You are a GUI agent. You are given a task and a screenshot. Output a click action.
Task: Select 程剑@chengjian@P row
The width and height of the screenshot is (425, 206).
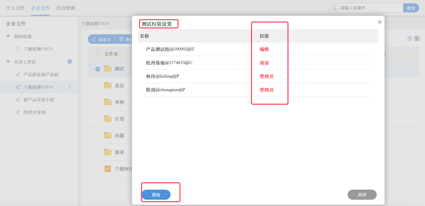point(258,90)
